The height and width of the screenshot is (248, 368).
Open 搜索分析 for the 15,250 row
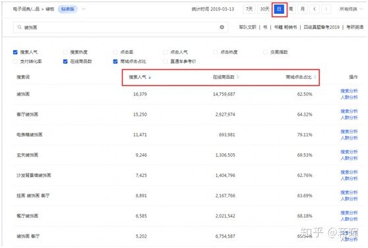click(x=349, y=111)
